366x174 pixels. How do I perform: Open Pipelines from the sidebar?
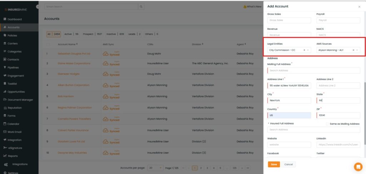click(x=13, y=68)
